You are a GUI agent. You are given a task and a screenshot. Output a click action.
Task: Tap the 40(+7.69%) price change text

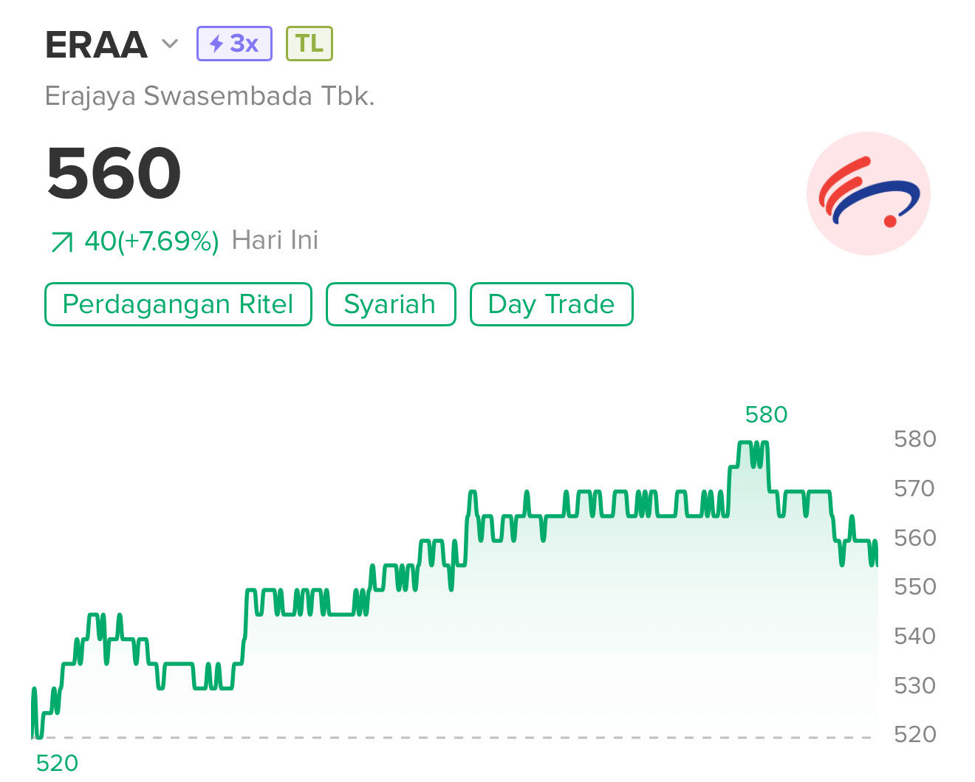151,241
